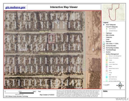
Task: Click the Local or State Parks swatch
Action: (107, 64)
